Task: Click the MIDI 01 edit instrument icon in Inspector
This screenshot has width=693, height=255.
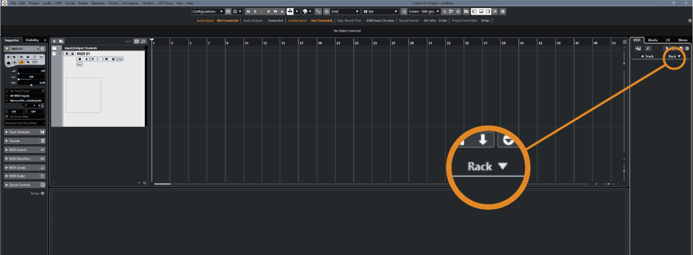Action: [x=42, y=49]
